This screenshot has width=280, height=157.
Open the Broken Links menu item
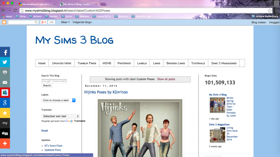pos(176,63)
